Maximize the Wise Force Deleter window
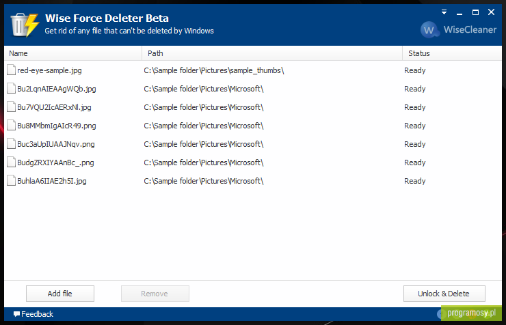 [475, 12]
